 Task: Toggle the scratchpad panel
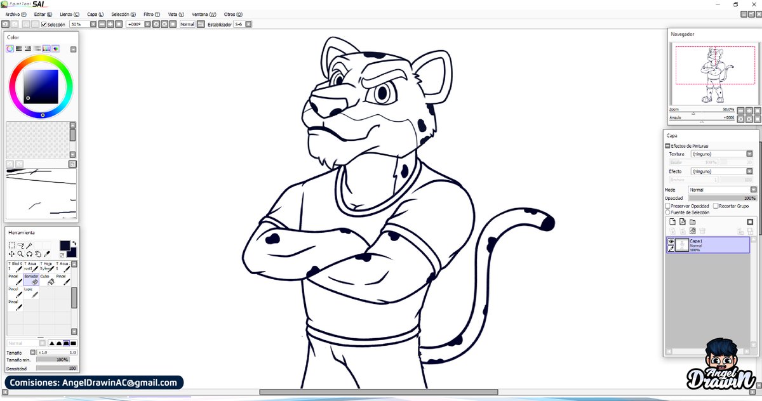click(55, 49)
